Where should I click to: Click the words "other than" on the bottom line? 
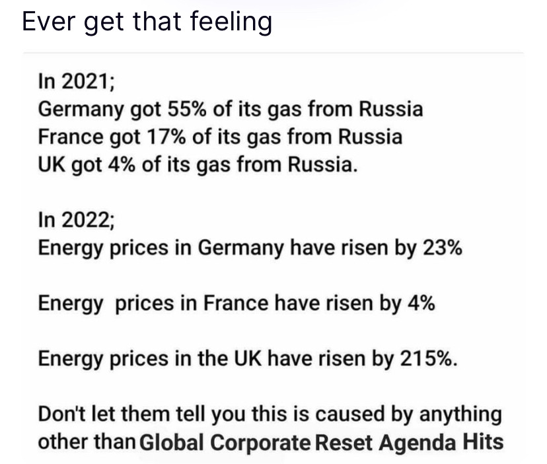pyautogui.click(x=87, y=442)
